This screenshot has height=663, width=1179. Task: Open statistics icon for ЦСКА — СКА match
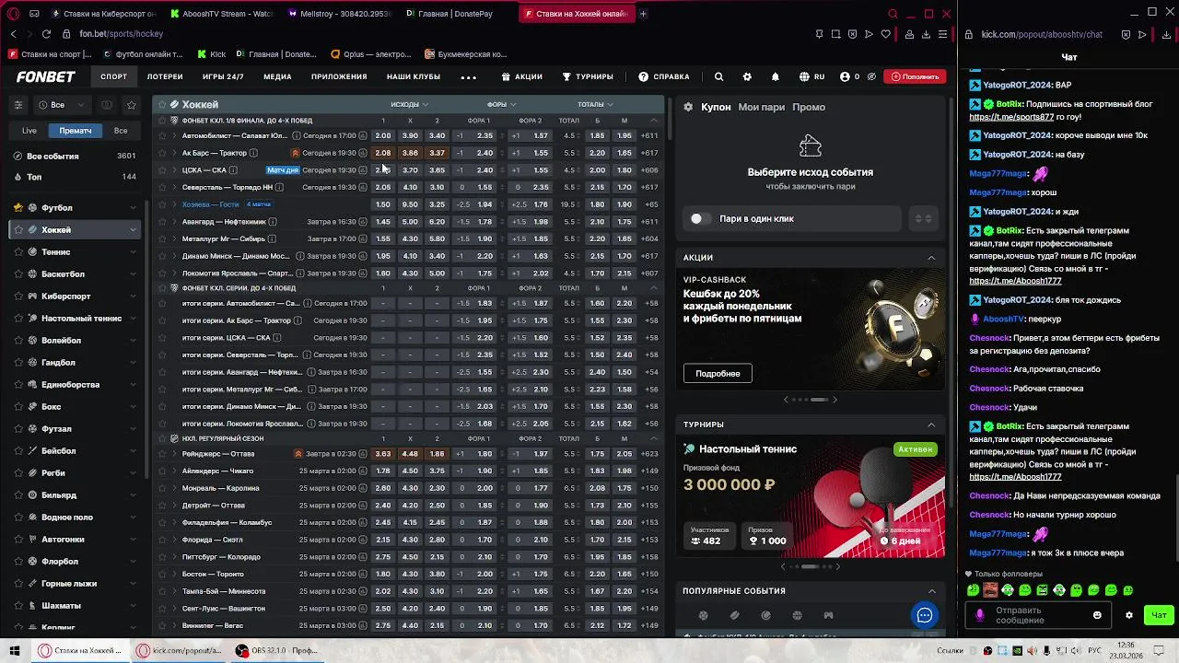(363, 170)
